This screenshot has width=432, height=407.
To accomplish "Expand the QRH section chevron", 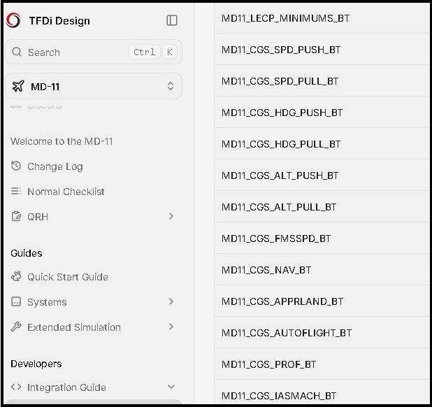I will pos(171,216).
